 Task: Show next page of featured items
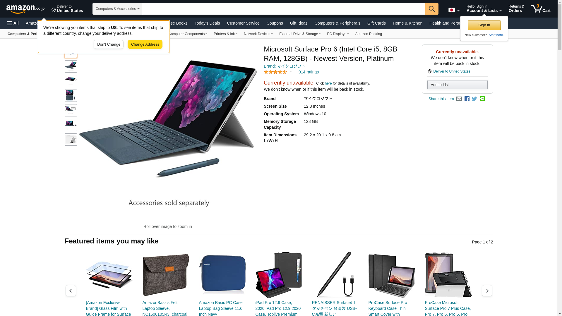coord(487,291)
